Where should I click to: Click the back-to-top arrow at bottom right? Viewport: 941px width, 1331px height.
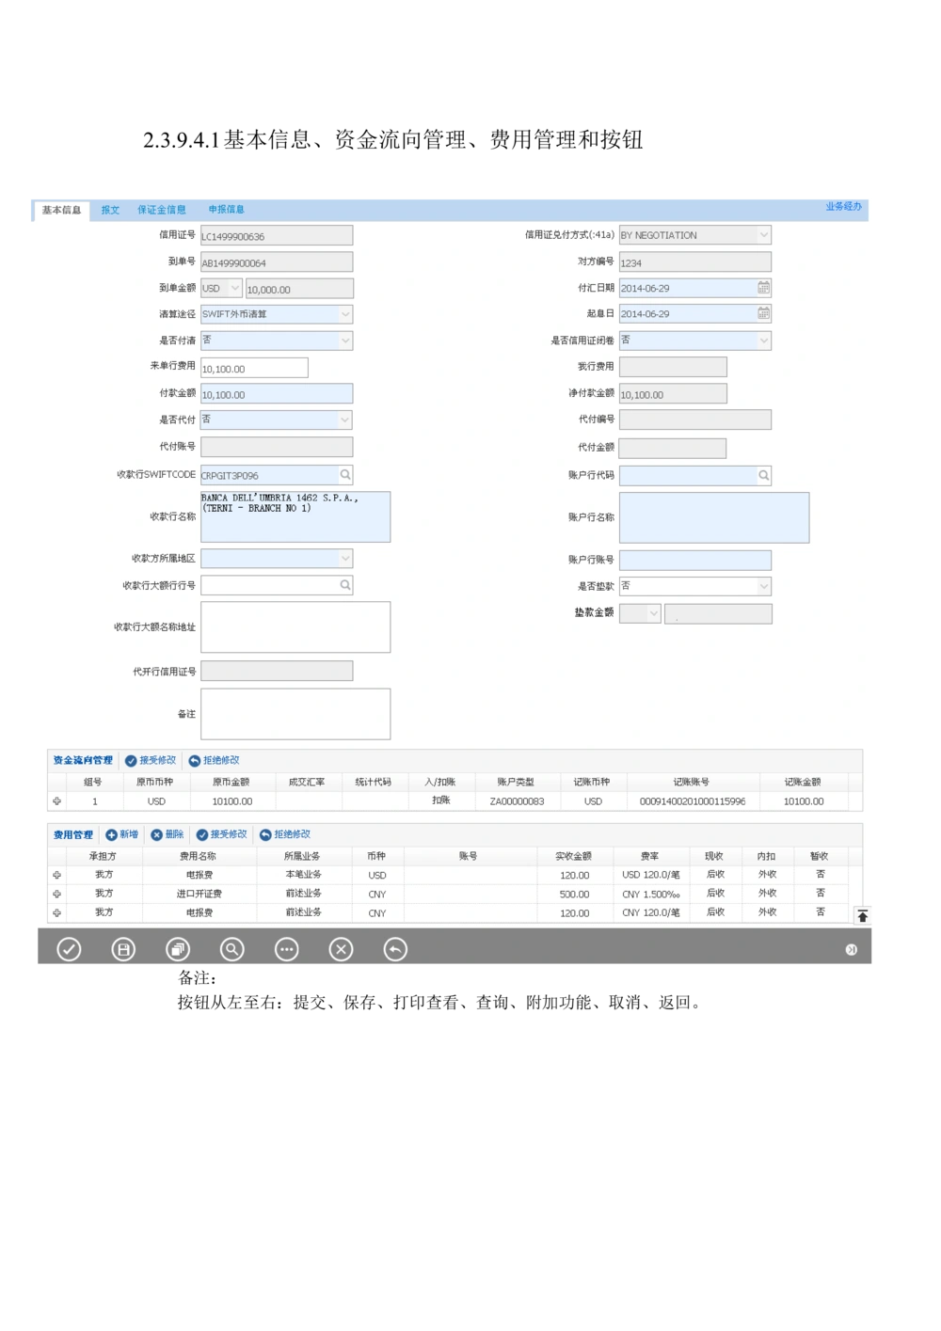pos(862,913)
